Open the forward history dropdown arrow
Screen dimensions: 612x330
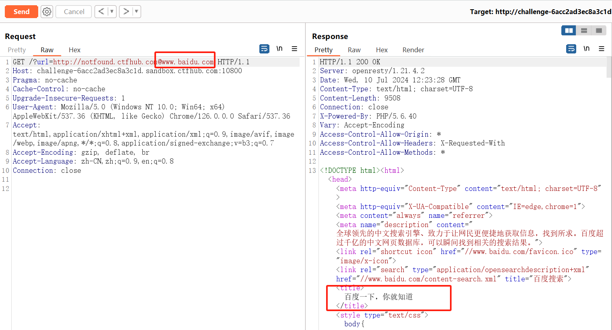(136, 11)
